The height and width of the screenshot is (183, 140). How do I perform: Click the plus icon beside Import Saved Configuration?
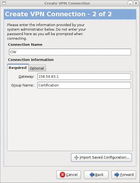click(76, 157)
